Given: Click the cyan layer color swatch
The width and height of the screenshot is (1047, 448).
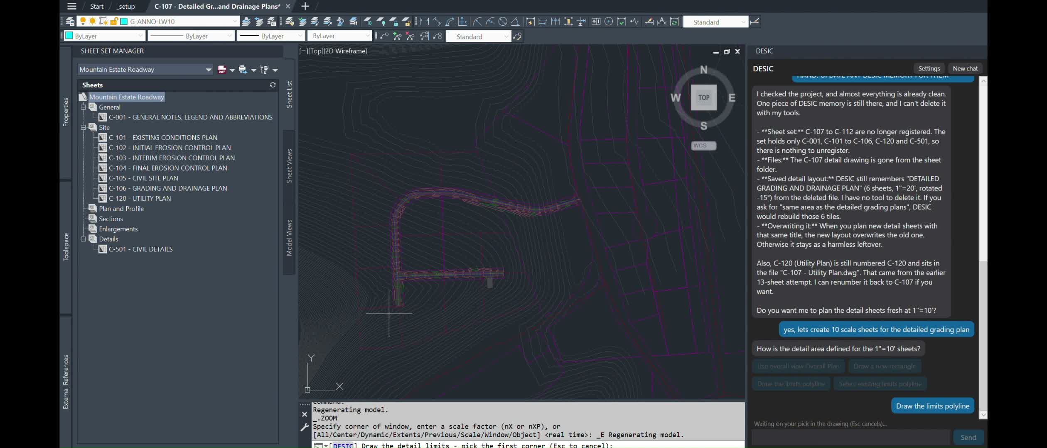Looking at the screenshot, I should click(x=124, y=21).
